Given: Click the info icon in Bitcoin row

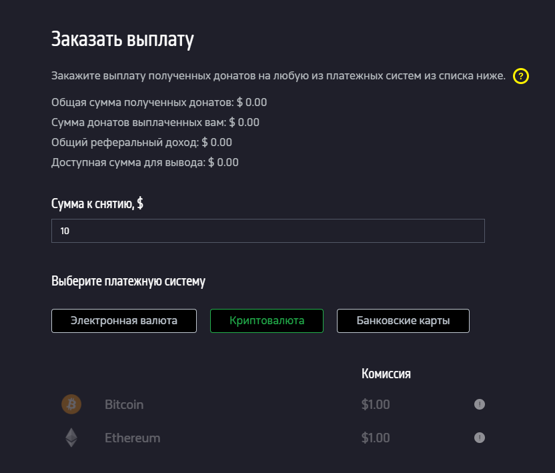Looking at the screenshot, I should (479, 404).
